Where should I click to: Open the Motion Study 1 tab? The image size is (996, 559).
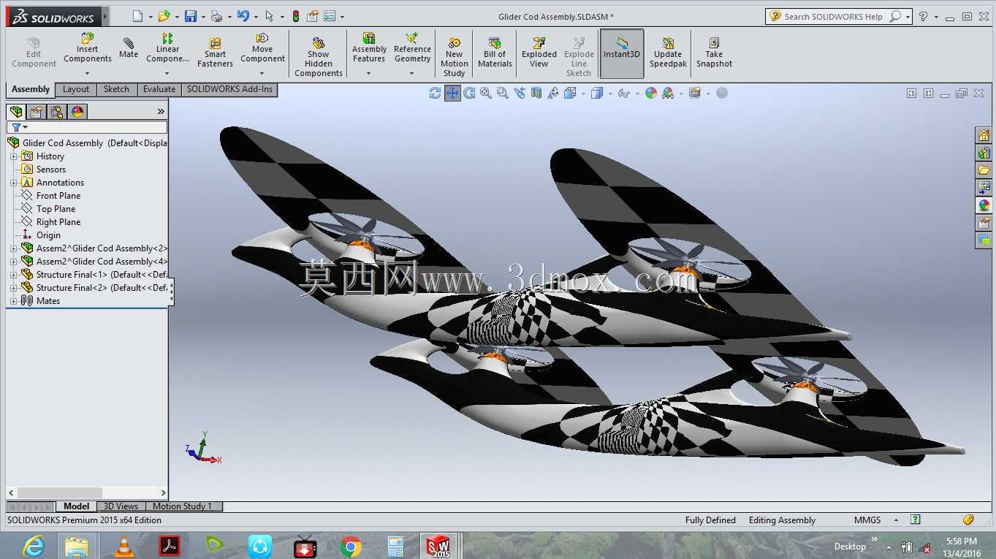(x=183, y=506)
